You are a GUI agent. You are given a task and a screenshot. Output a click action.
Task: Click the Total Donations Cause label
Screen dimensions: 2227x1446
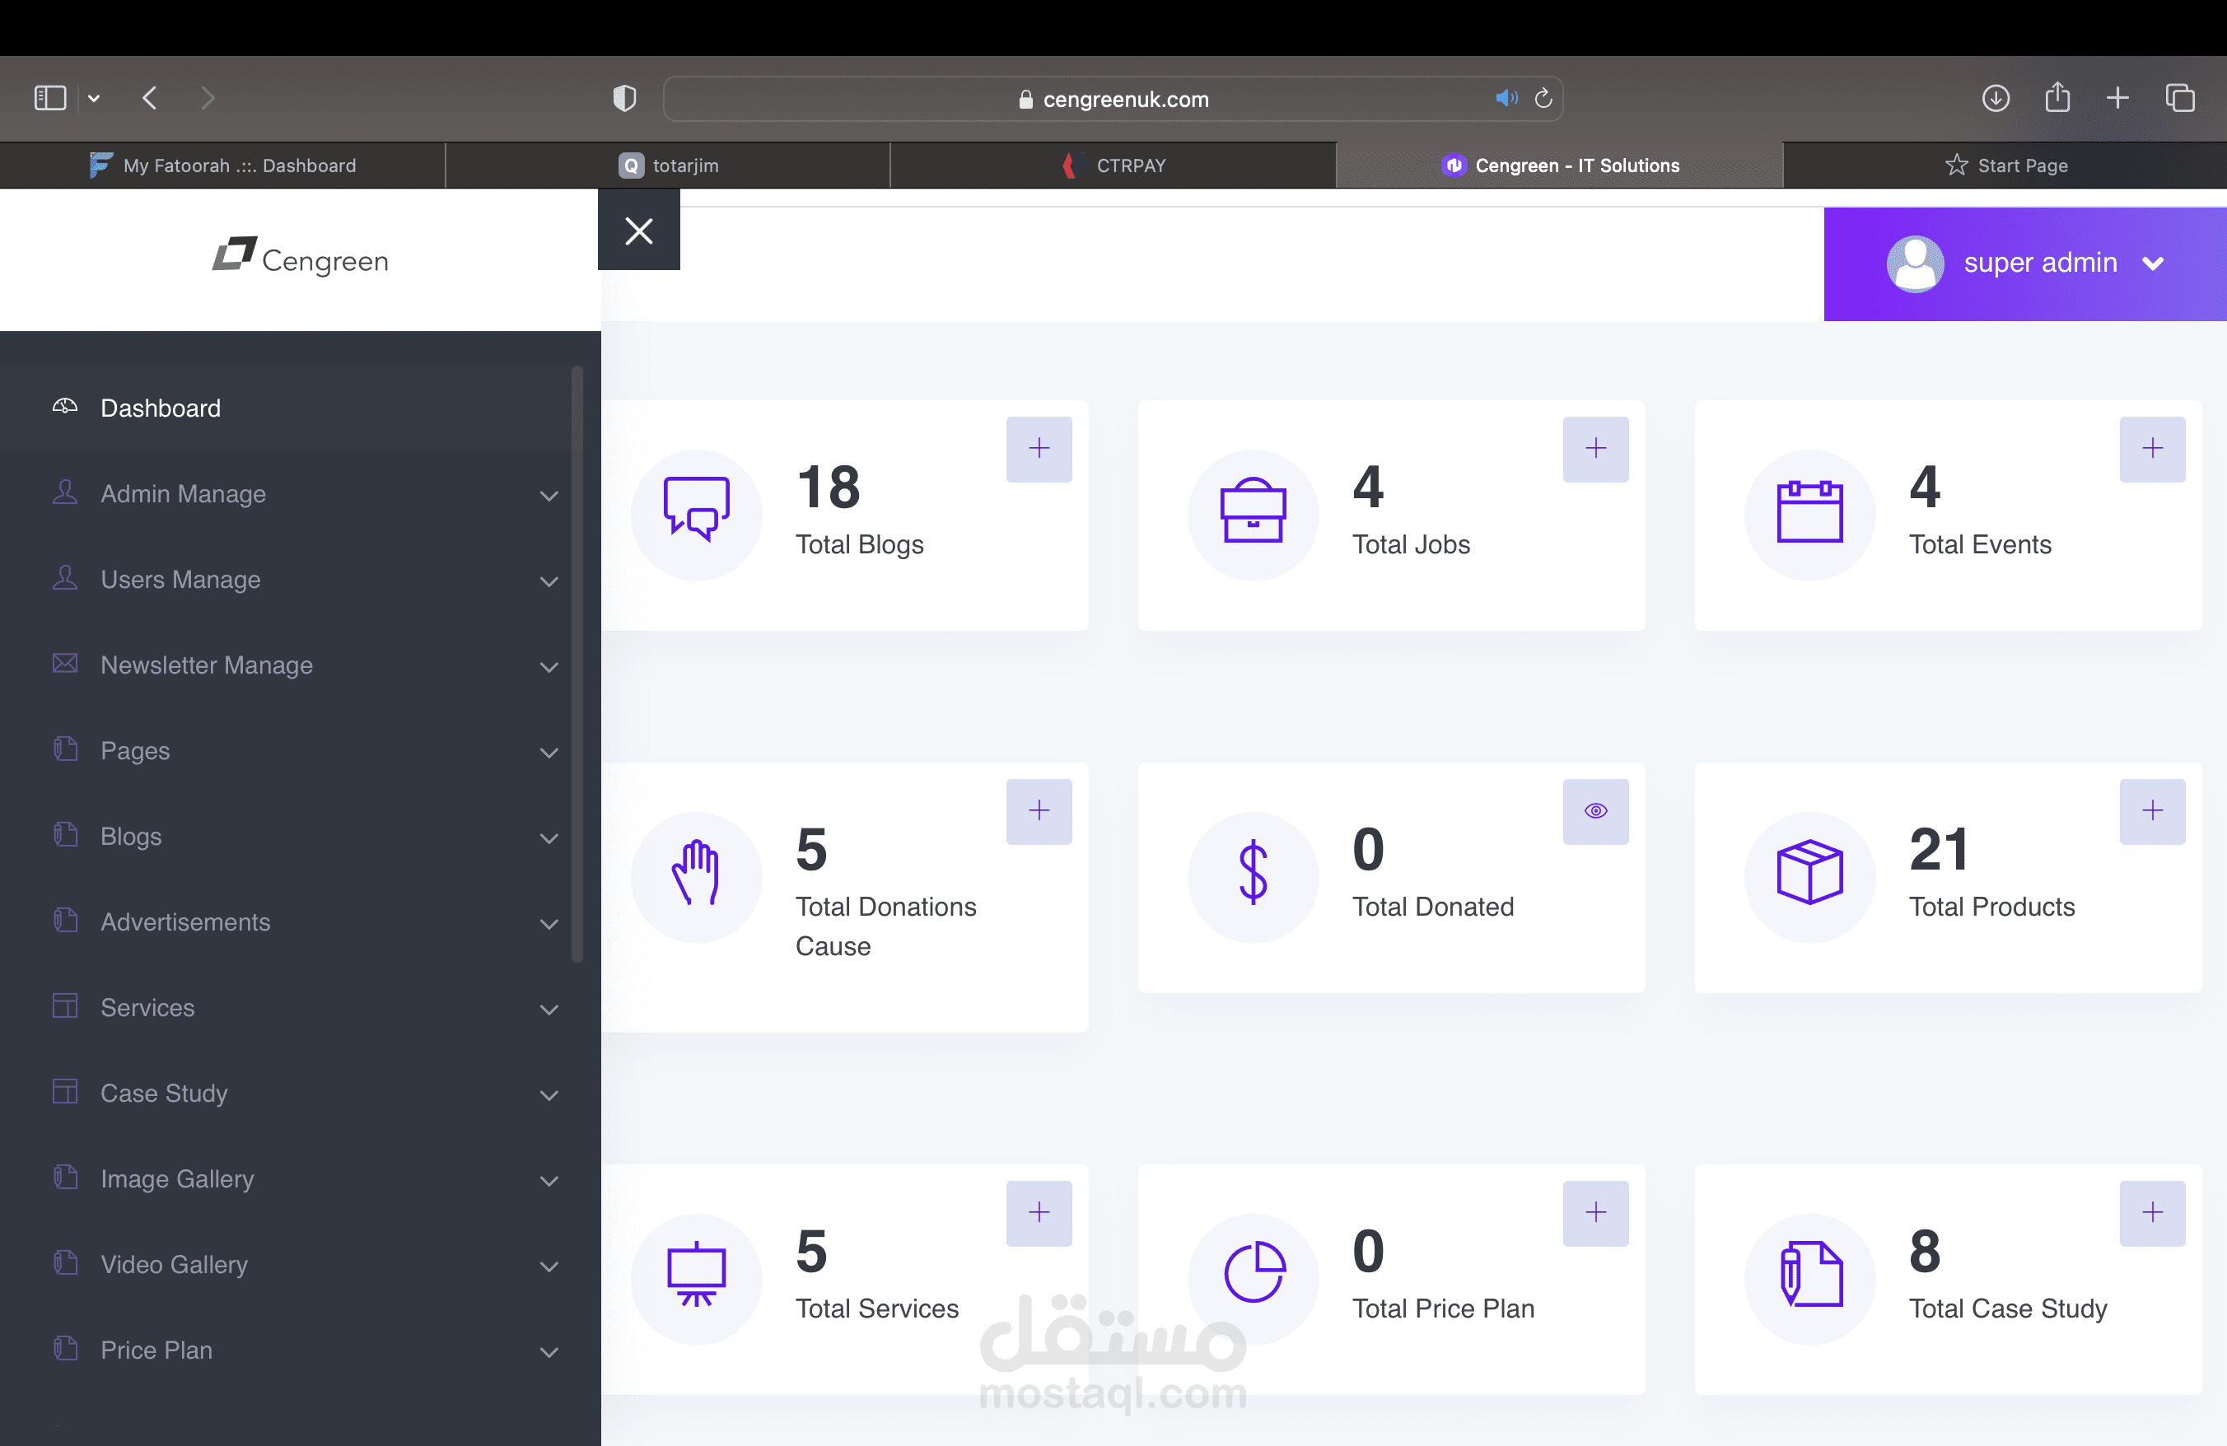[x=885, y=926]
